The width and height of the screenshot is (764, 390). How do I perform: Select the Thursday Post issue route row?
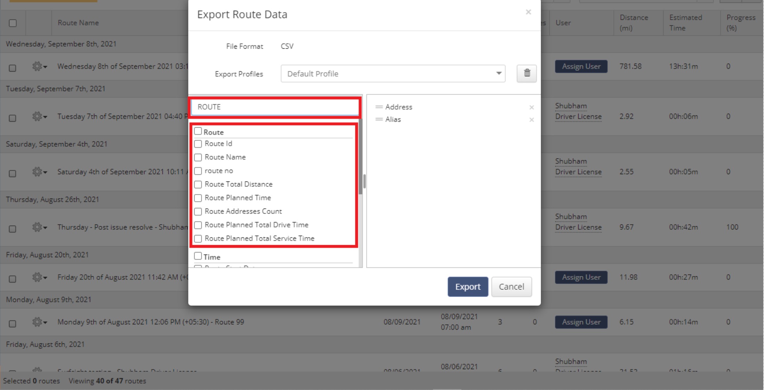(13, 229)
